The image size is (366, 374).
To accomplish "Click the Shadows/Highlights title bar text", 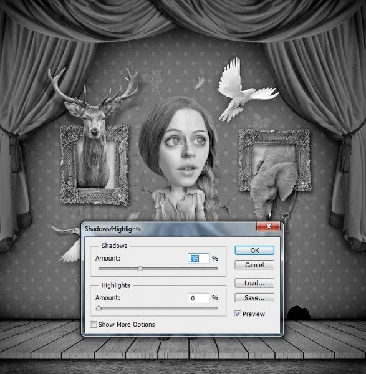I will coord(113,229).
